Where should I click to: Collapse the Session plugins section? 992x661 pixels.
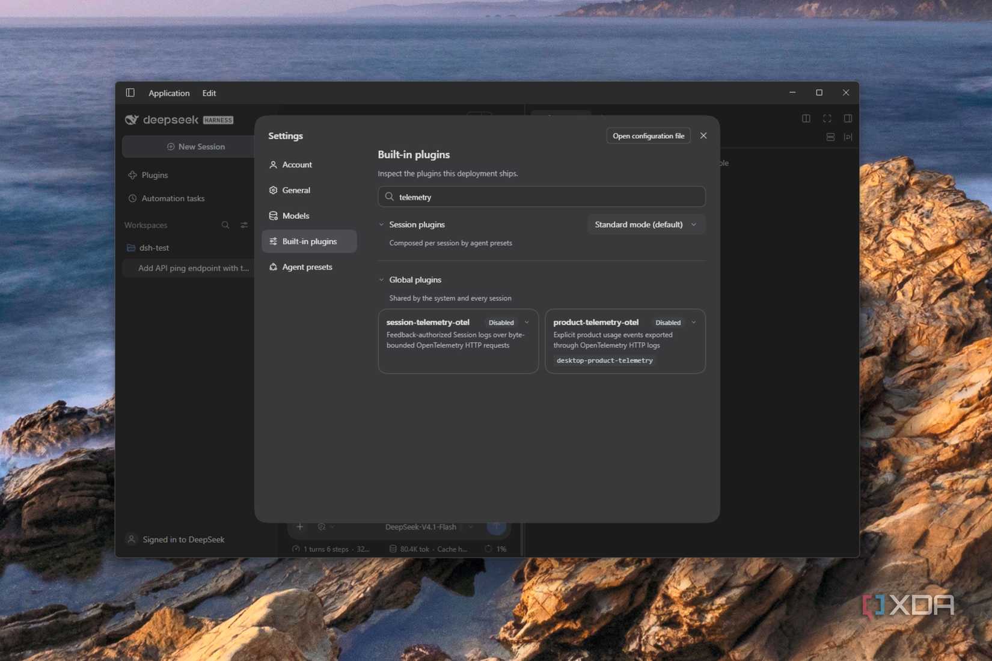[x=381, y=225]
